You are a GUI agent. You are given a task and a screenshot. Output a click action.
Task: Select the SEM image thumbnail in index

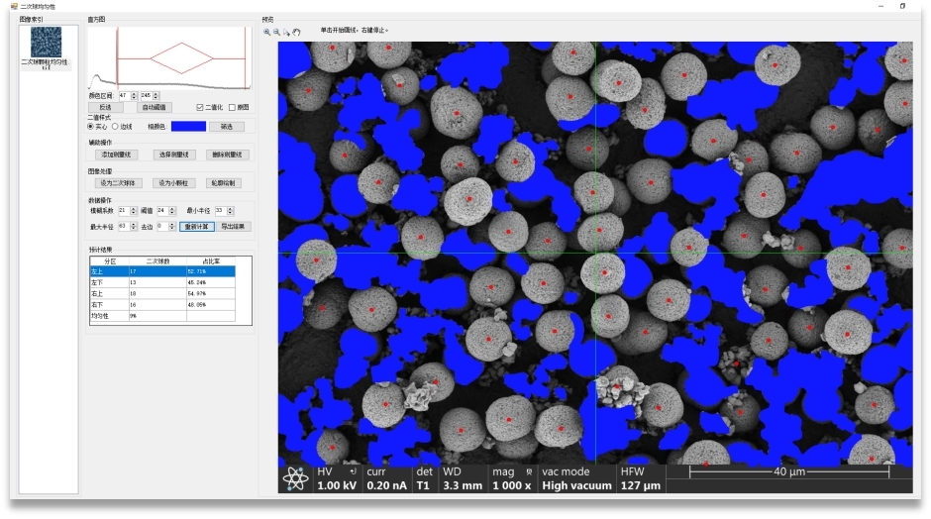click(x=46, y=42)
